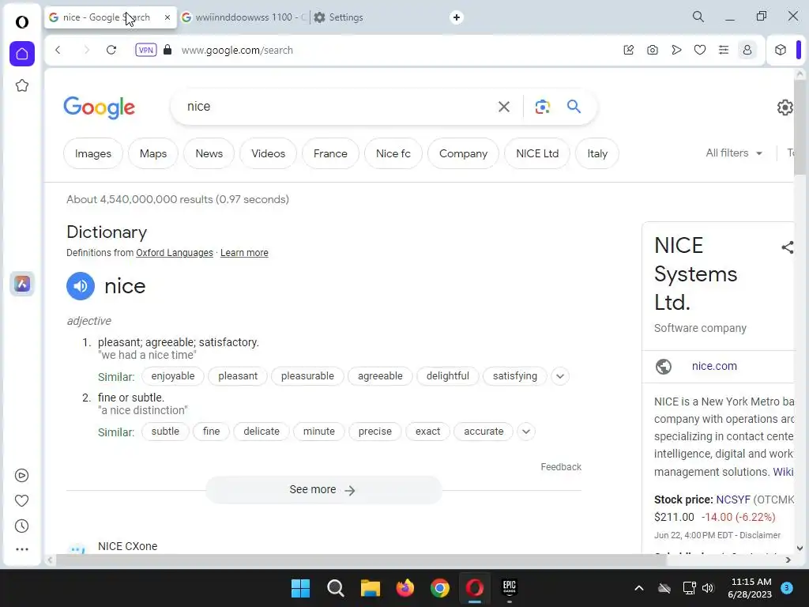Viewport: 809px width, 607px height.
Task: Share the NICE Systems Ltd. panel
Action: pyautogui.click(x=788, y=247)
